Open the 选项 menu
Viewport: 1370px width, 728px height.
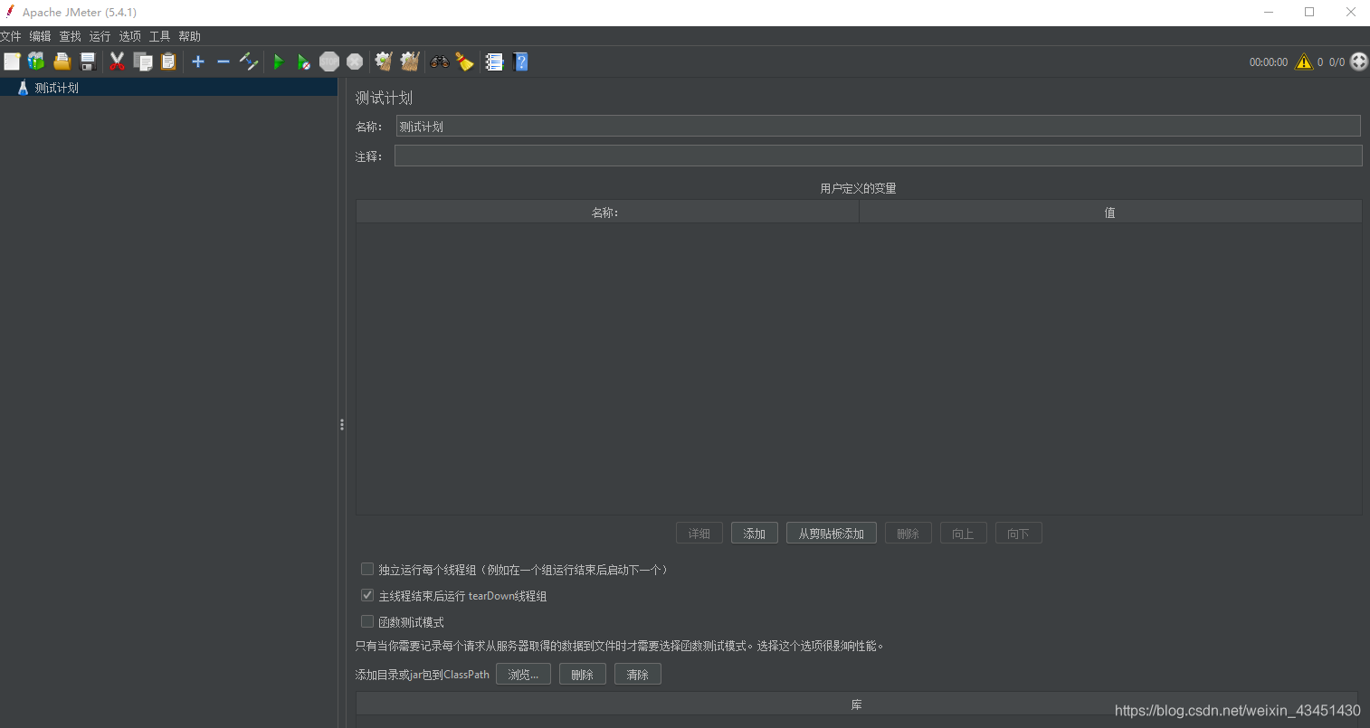(129, 36)
